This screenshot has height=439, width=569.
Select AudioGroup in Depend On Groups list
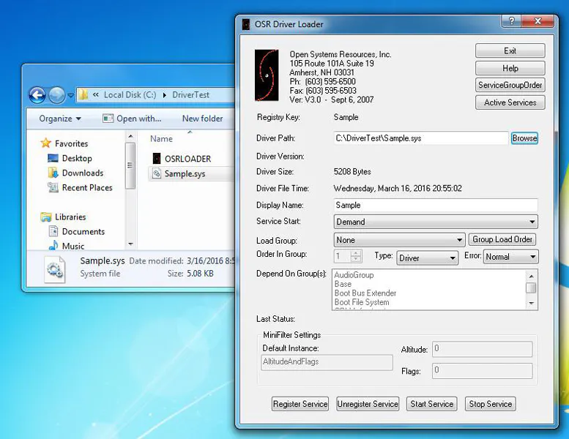354,275
